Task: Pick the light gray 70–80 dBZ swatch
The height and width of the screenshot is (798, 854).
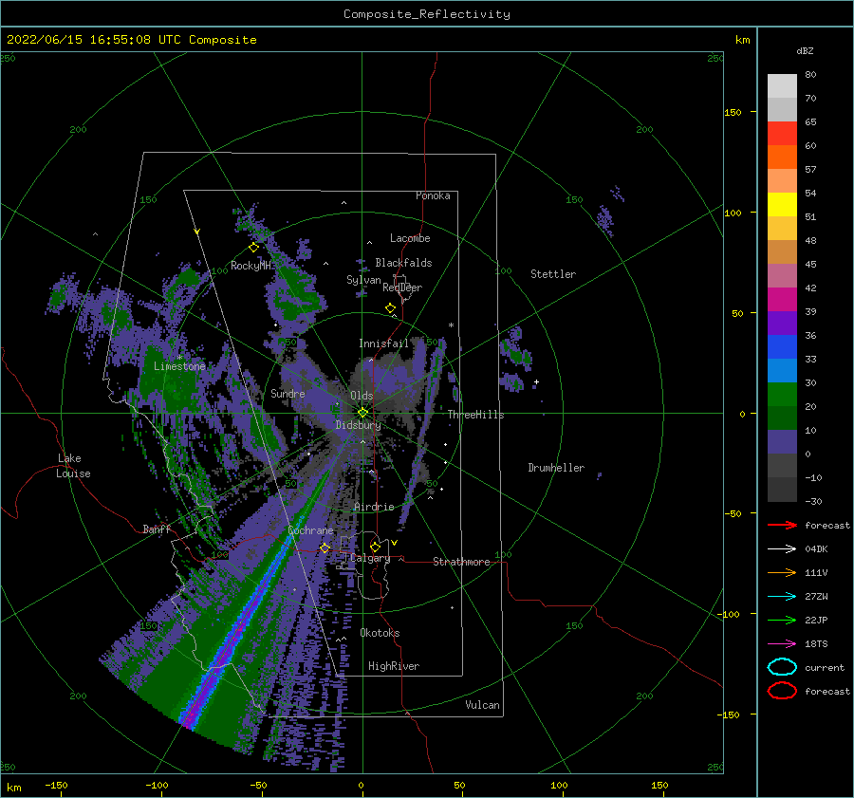Action: pos(782,86)
